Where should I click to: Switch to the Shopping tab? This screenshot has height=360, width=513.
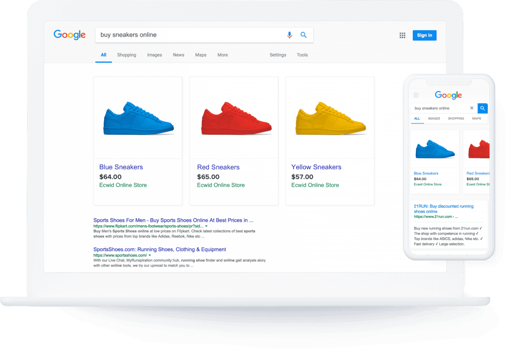click(126, 55)
